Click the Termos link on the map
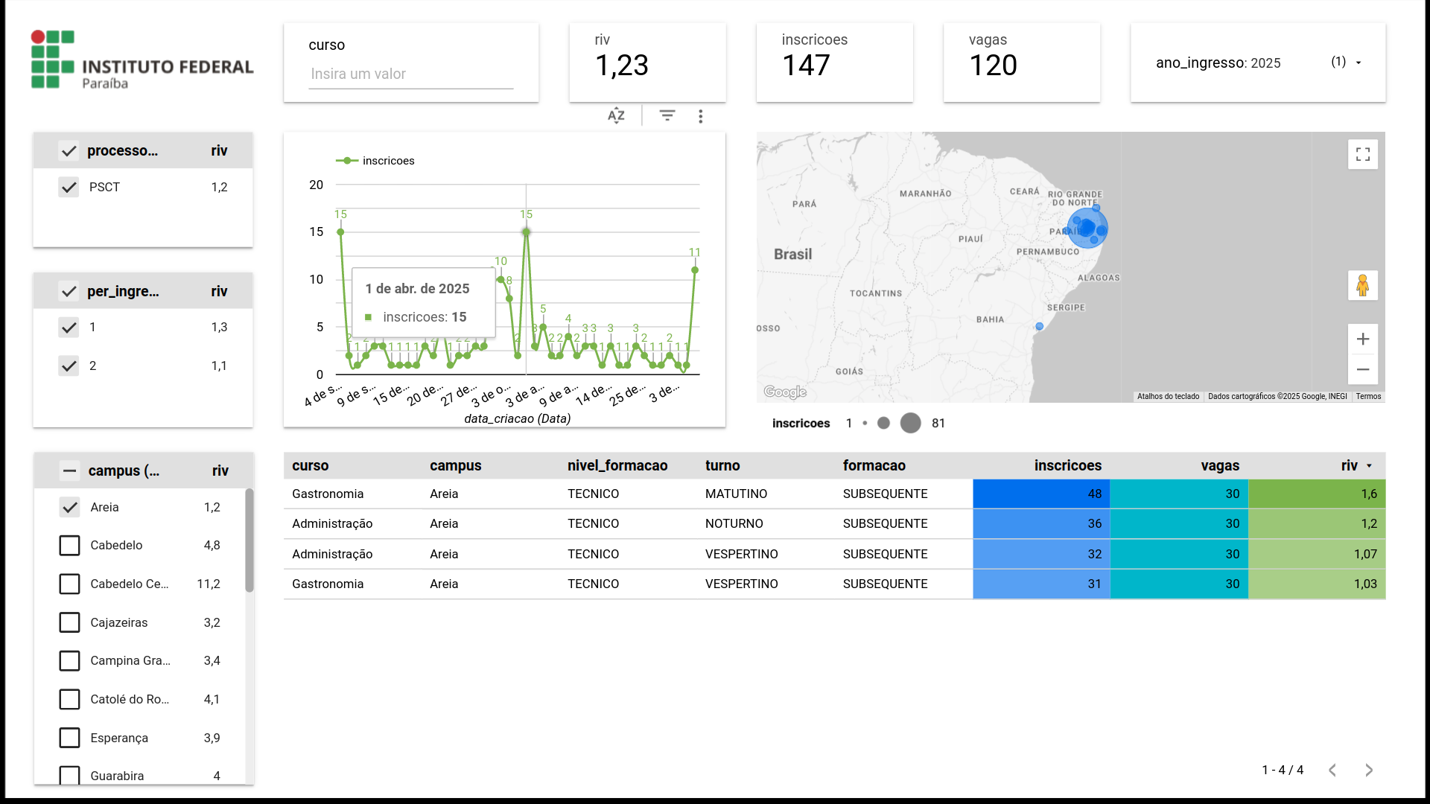Screen dimensions: 1430x804 [1368, 396]
